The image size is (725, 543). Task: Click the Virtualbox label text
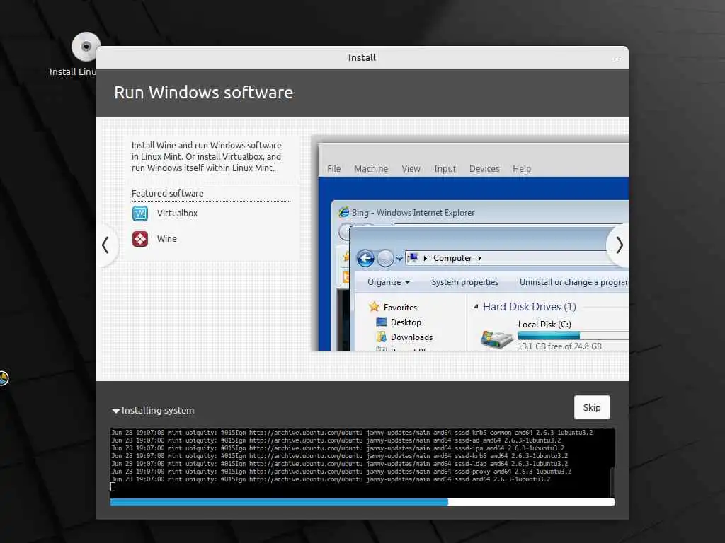(177, 214)
